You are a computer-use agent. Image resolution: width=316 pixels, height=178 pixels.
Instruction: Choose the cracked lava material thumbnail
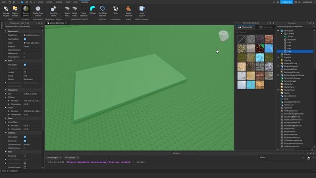(260, 48)
